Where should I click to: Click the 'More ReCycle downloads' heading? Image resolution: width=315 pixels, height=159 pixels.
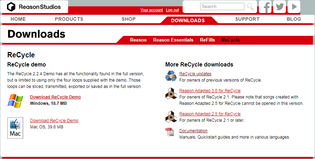pos(199,65)
